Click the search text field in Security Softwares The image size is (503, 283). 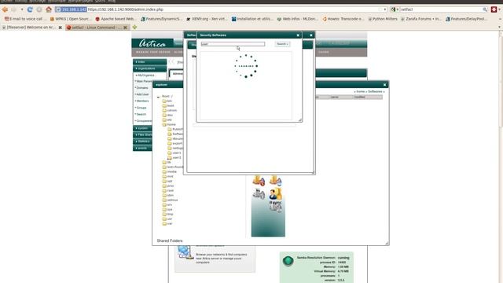[x=233, y=44]
